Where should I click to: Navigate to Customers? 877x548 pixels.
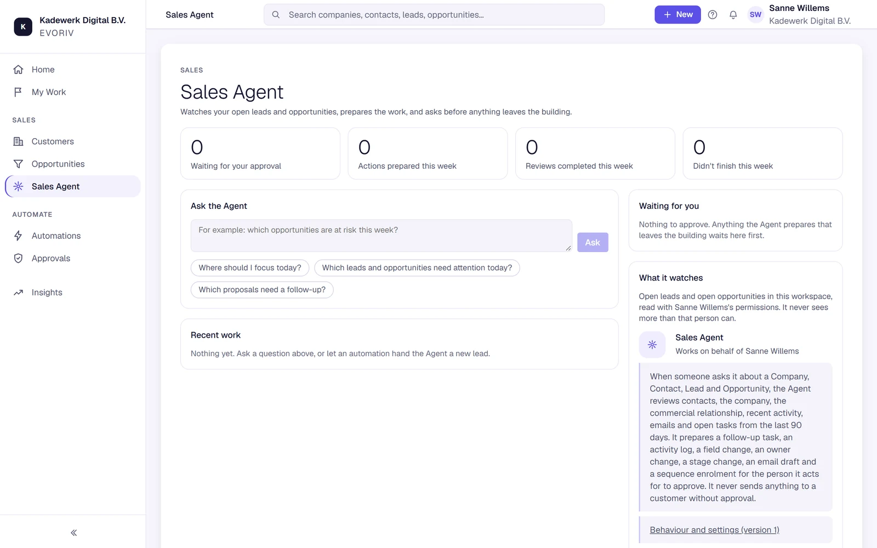pyautogui.click(x=72, y=141)
